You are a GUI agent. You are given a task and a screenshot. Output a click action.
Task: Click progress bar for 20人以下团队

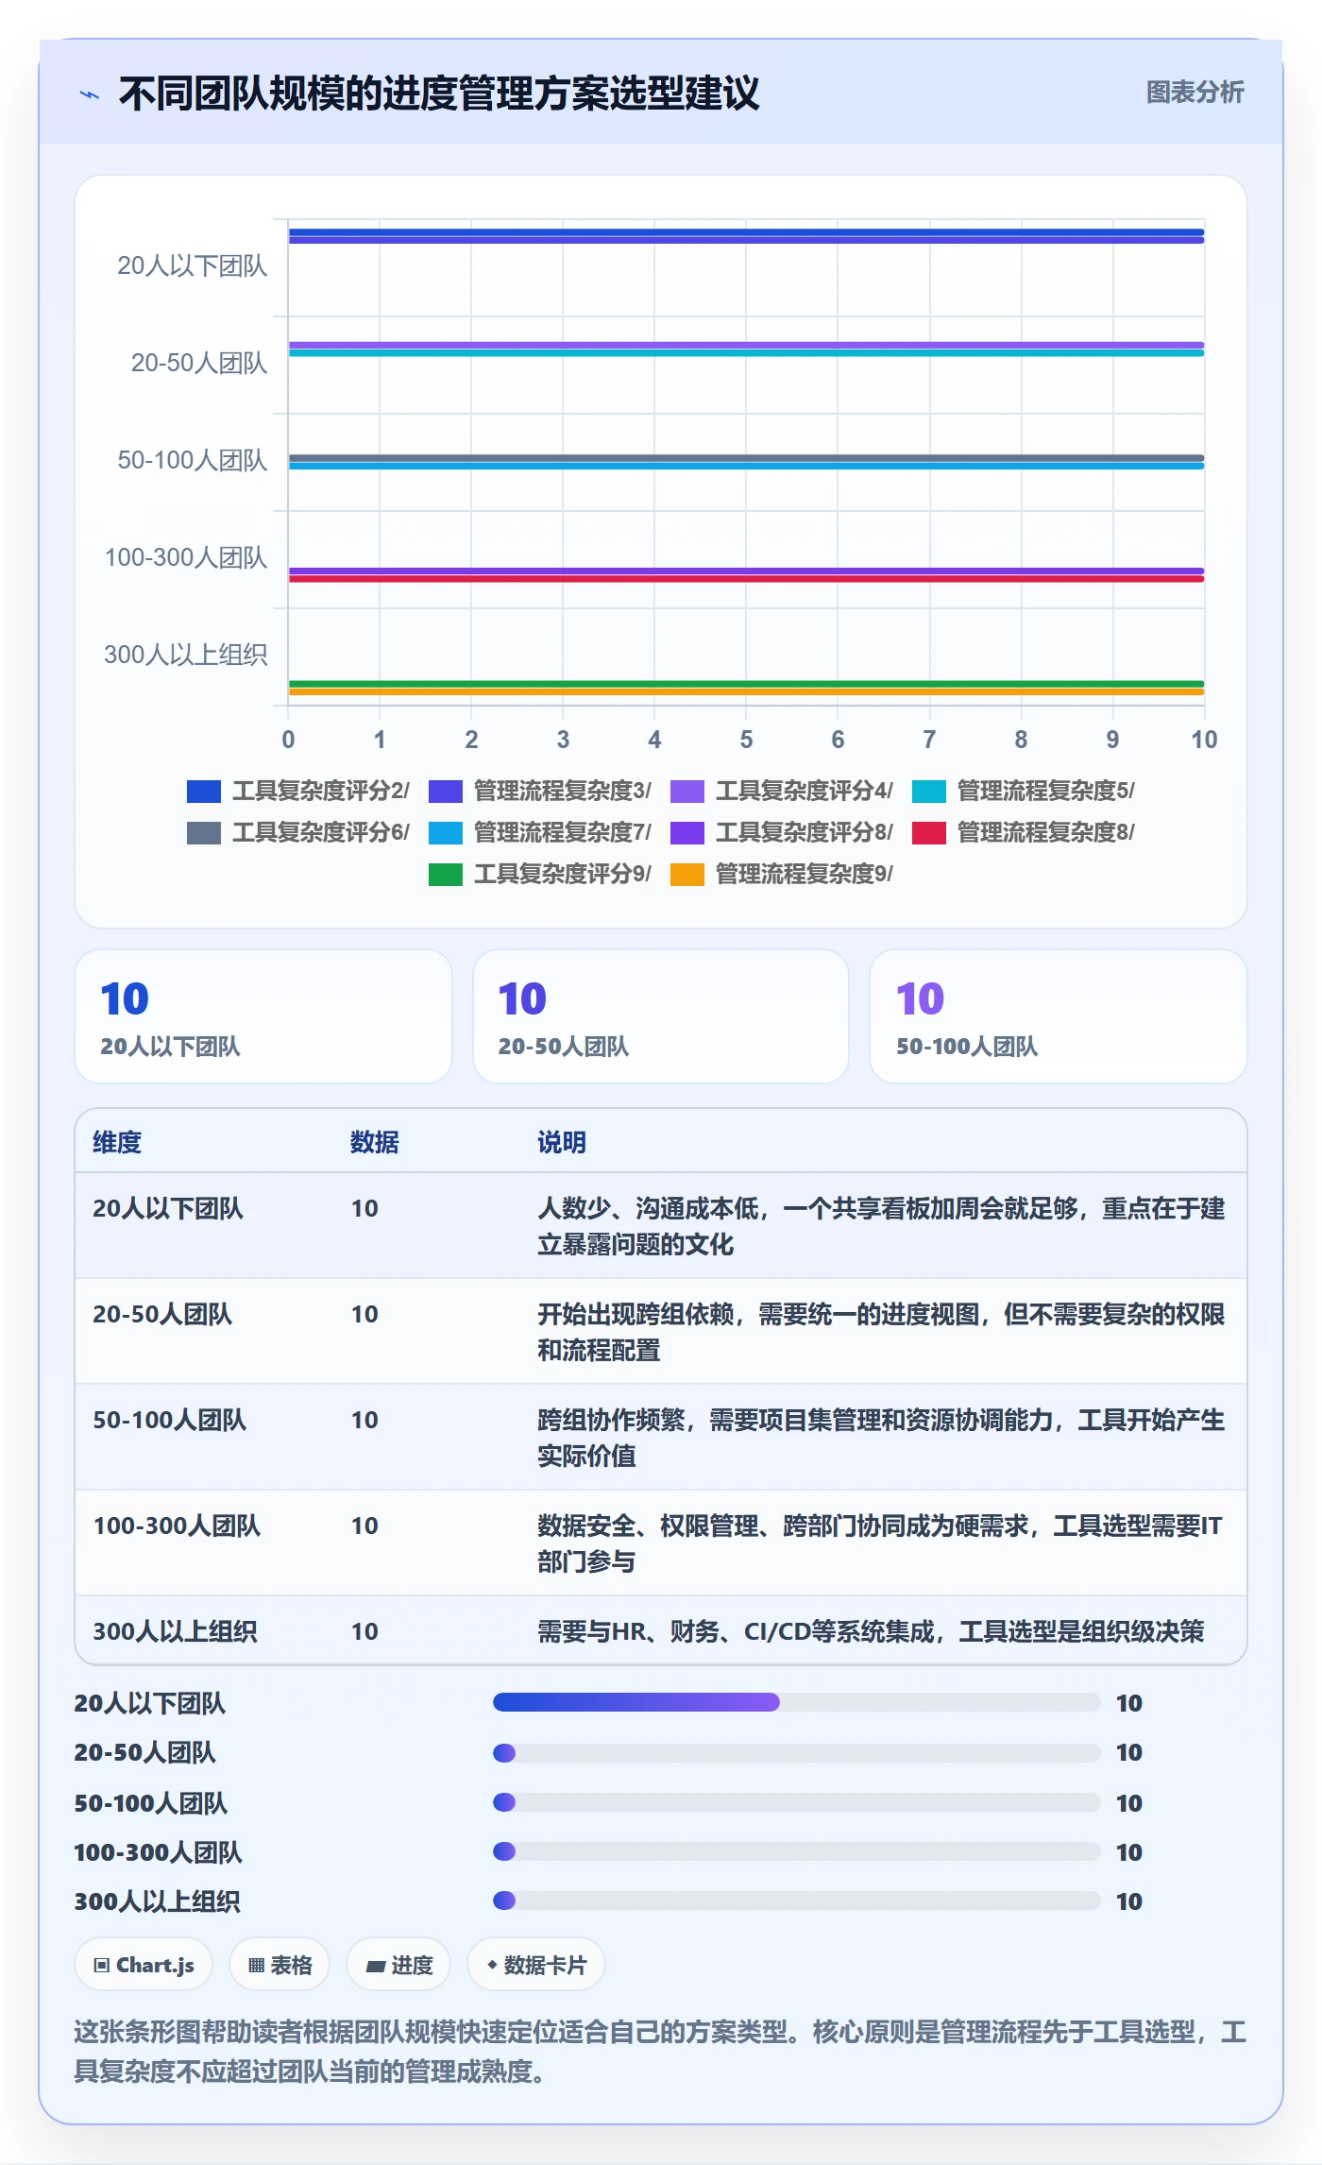click(797, 1702)
